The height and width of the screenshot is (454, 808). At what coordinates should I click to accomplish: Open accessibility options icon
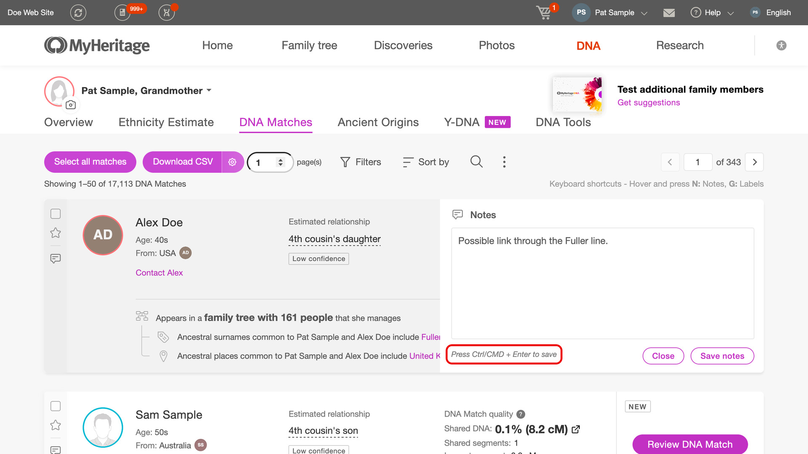(781, 45)
